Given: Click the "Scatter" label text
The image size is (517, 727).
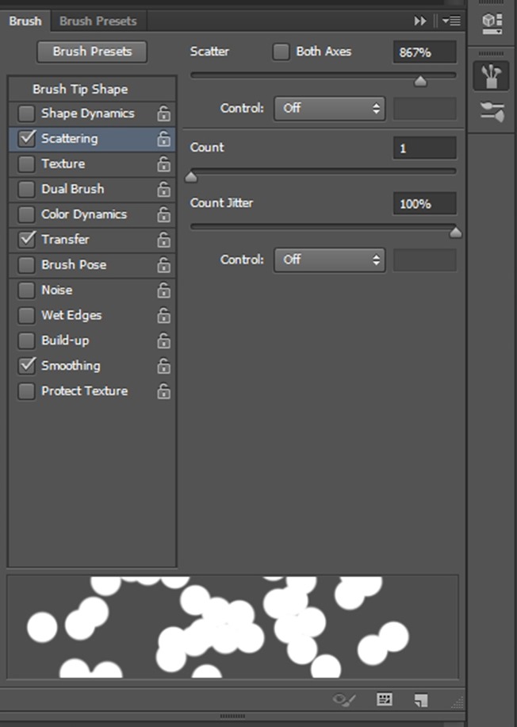Looking at the screenshot, I should [209, 52].
